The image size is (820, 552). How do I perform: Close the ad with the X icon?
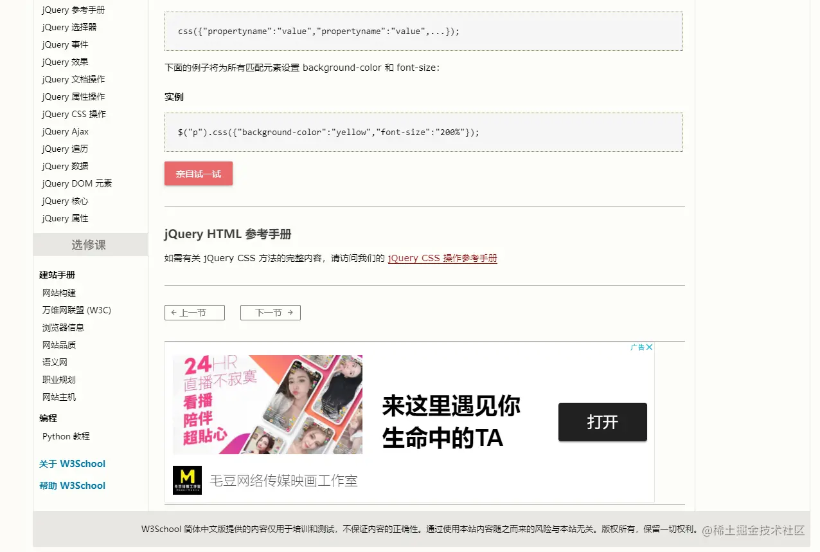pyautogui.click(x=650, y=347)
